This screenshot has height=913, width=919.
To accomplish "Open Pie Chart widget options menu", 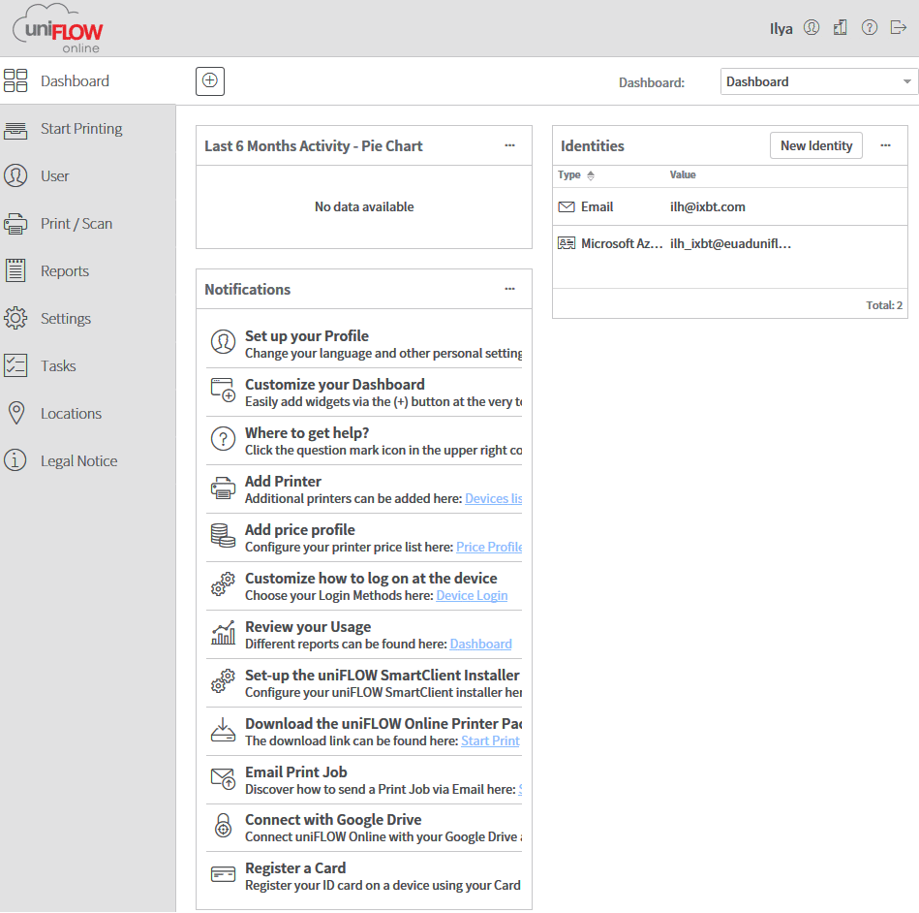I will [x=510, y=145].
